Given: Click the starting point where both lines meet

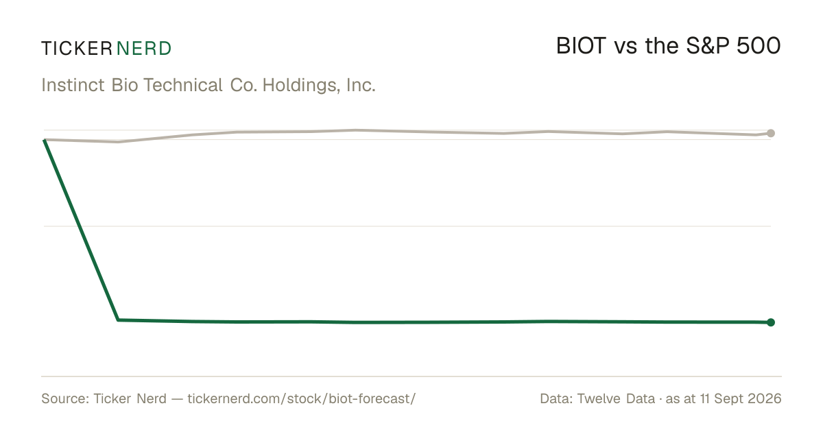Looking at the screenshot, I should coord(45,140).
